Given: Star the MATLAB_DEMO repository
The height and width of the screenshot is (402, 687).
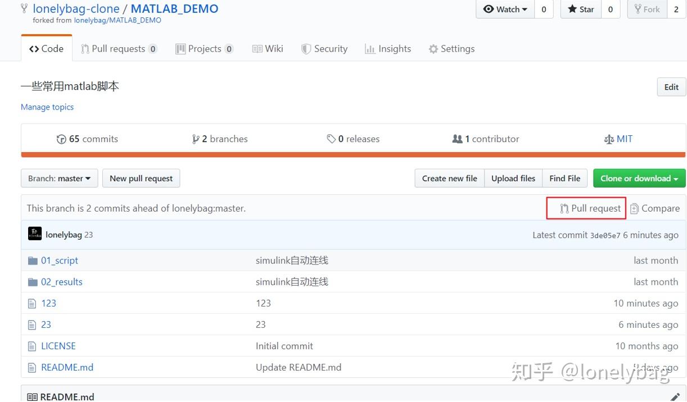Looking at the screenshot, I should coord(580,9).
